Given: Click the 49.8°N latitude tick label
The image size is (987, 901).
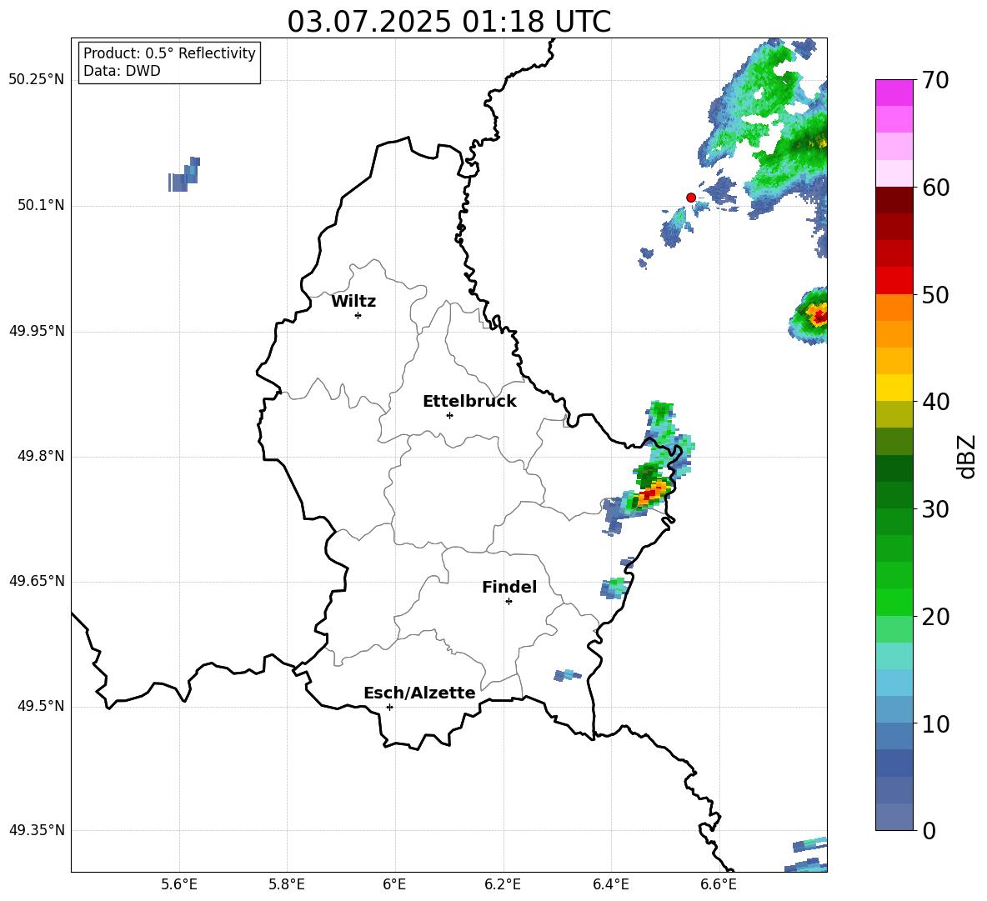Looking at the screenshot, I should (42, 456).
